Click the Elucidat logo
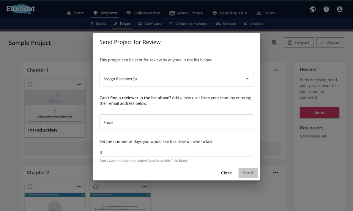 (21, 9)
